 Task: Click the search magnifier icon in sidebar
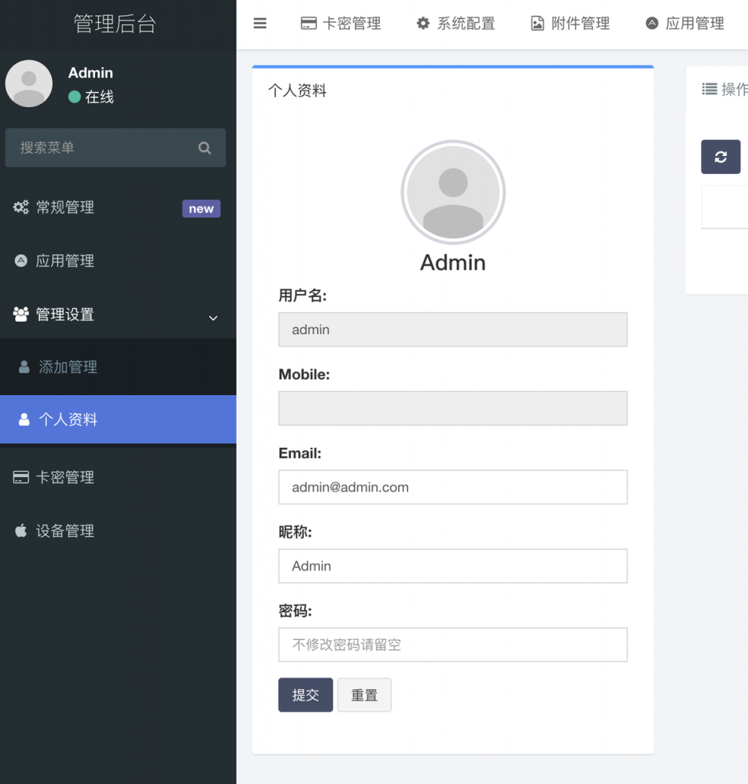(204, 148)
